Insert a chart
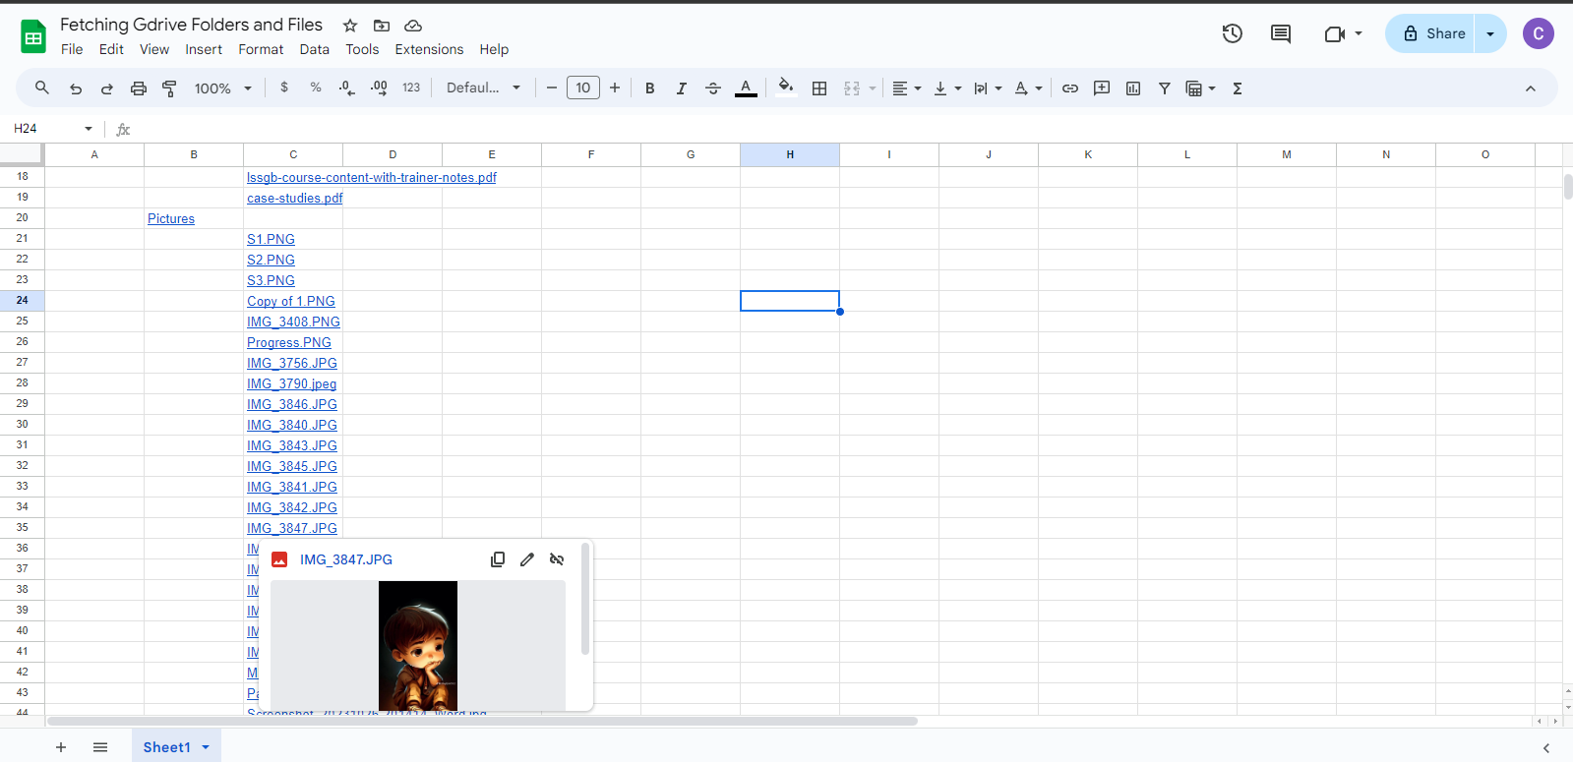Image resolution: width=1573 pixels, height=762 pixels. click(x=1133, y=88)
